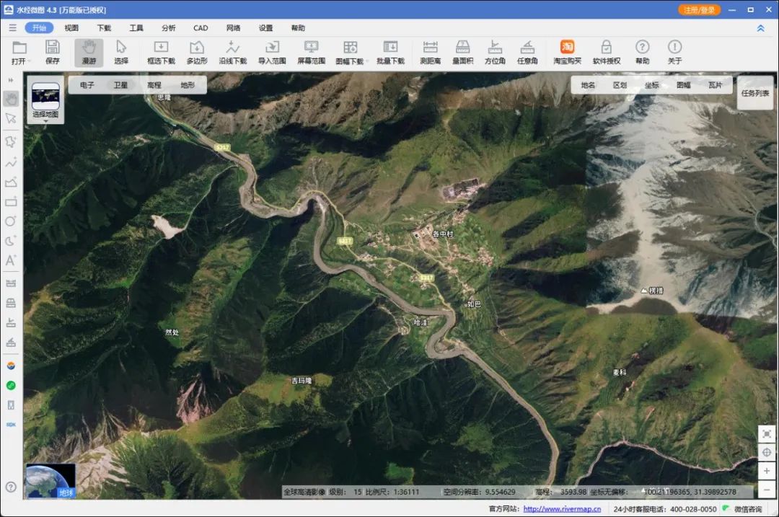
Task: Click the full-extent icon above locate button
Action: point(767,434)
